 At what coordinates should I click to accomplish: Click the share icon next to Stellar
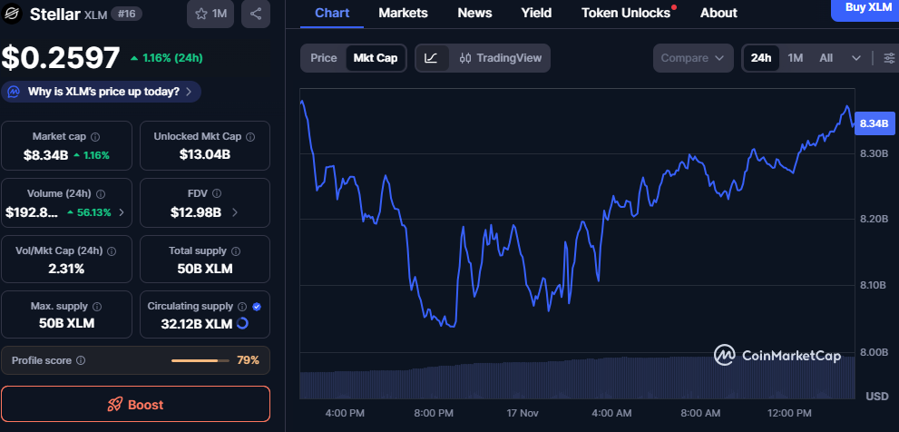pos(256,14)
